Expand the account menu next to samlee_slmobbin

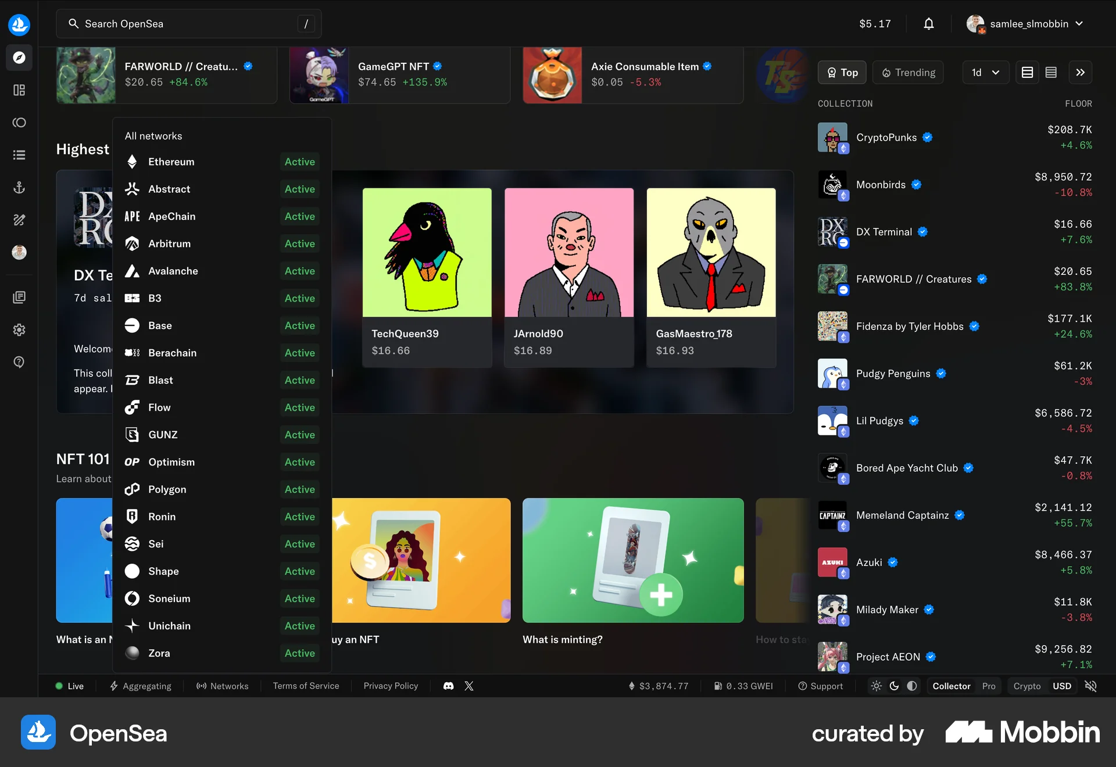pos(1080,24)
